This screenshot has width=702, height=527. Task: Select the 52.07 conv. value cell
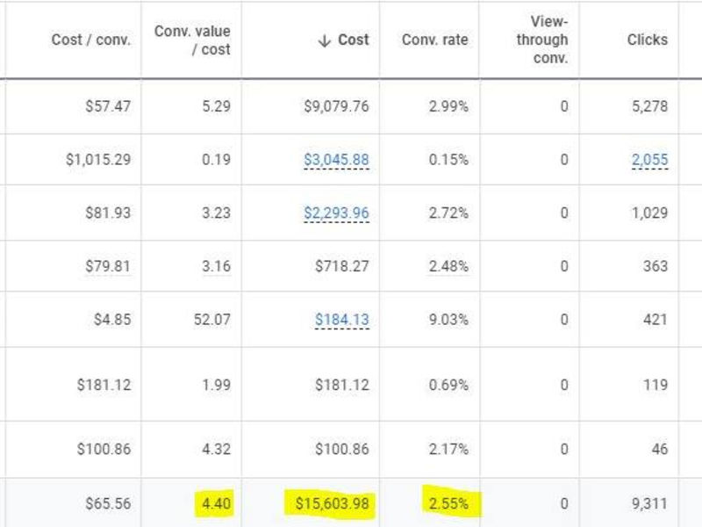pos(211,320)
